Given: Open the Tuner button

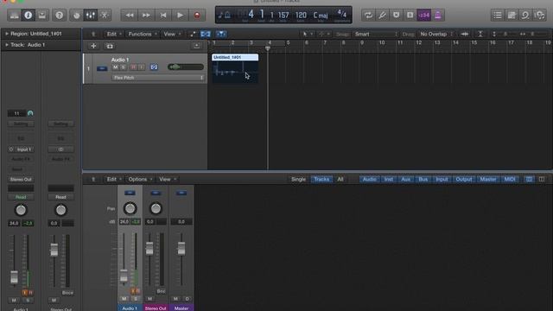Looking at the screenshot, I should click(x=382, y=16).
